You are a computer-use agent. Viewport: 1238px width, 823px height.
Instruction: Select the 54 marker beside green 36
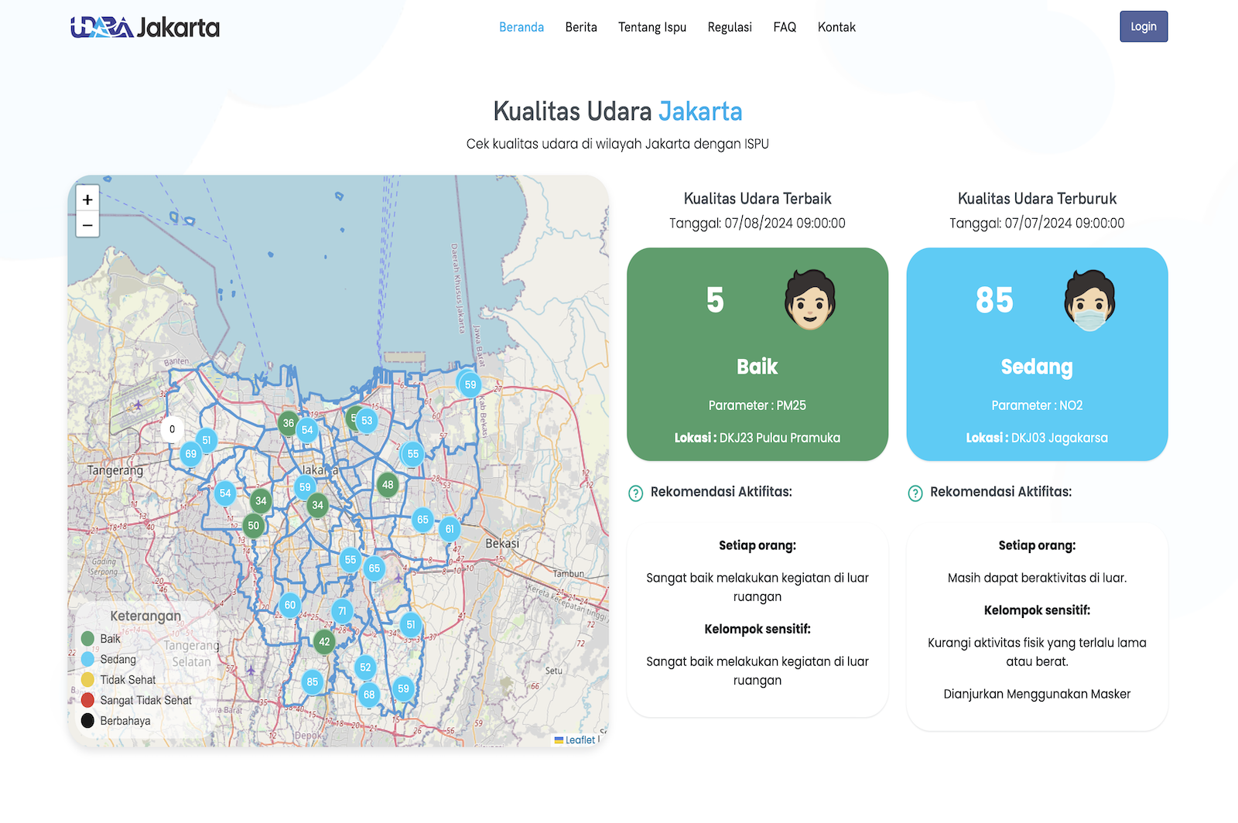click(308, 430)
